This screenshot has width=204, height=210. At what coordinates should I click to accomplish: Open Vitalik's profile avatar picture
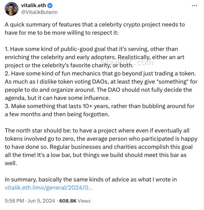coord(12,9)
